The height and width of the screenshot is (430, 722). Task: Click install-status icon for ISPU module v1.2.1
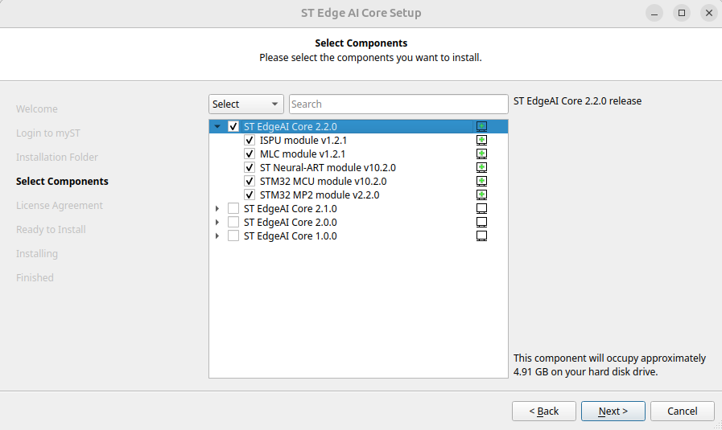coord(481,141)
